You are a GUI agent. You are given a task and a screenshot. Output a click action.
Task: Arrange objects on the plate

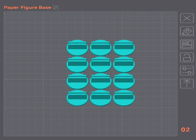coord(187,44)
